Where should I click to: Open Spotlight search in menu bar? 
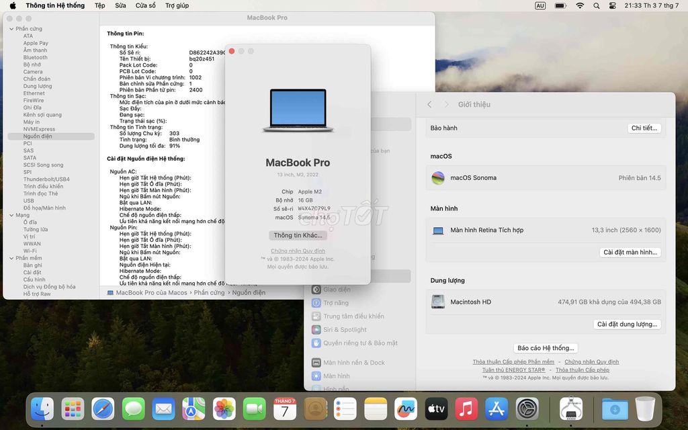click(x=597, y=5)
